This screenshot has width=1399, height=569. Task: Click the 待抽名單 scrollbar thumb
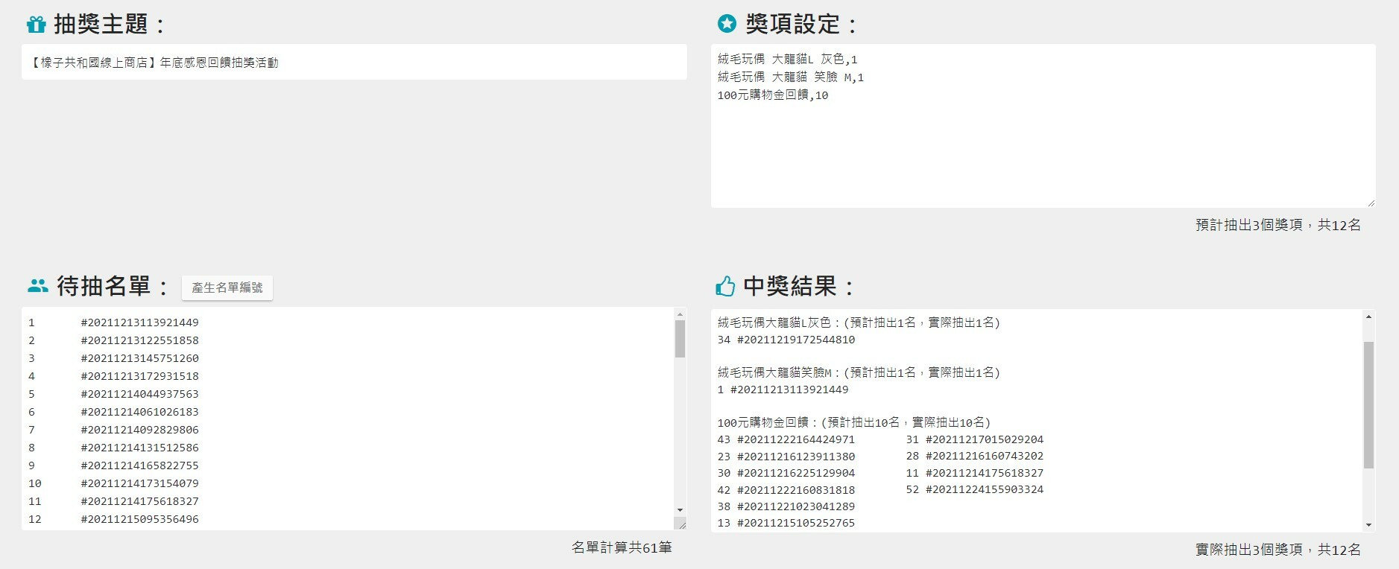pos(680,339)
